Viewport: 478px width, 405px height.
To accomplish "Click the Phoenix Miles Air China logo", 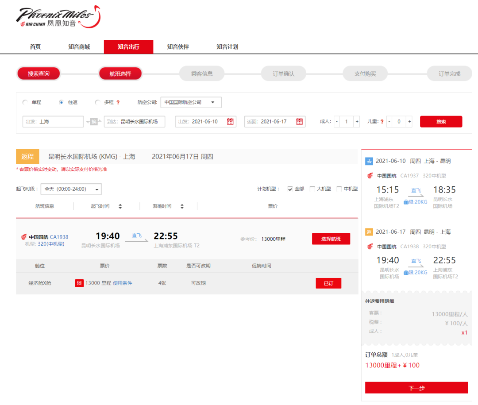I will click(58, 17).
